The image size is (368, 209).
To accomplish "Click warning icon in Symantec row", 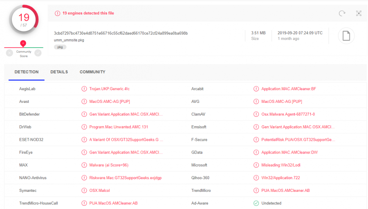I will [84, 191].
